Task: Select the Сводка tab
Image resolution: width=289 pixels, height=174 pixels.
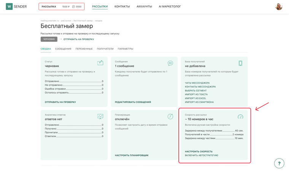Action: [46, 49]
